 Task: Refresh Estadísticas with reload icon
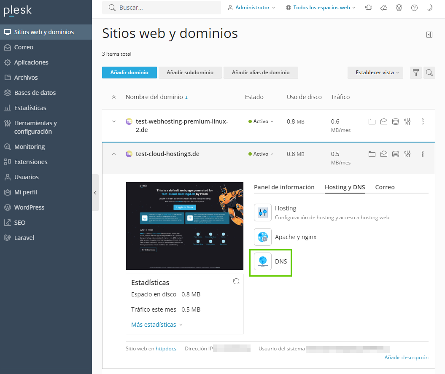[x=236, y=281]
